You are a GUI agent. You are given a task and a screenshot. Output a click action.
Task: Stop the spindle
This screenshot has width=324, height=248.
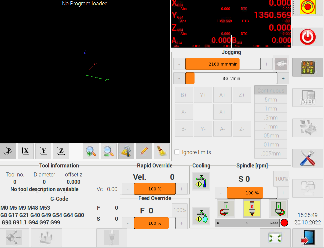[252, 209]
